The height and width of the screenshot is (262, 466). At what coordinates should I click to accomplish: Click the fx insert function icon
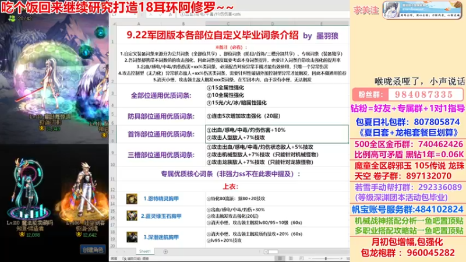tap(170, 14)
